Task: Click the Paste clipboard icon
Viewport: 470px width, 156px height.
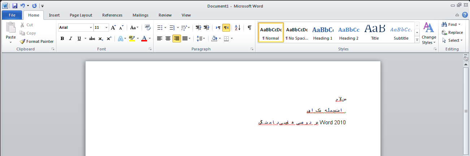Action: pos(11,28)
